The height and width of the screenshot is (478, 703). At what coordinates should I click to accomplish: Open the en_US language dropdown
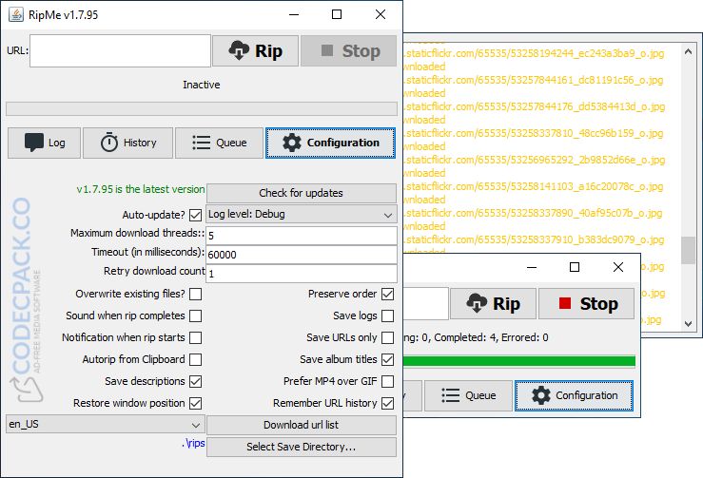[x=106, y=424]
